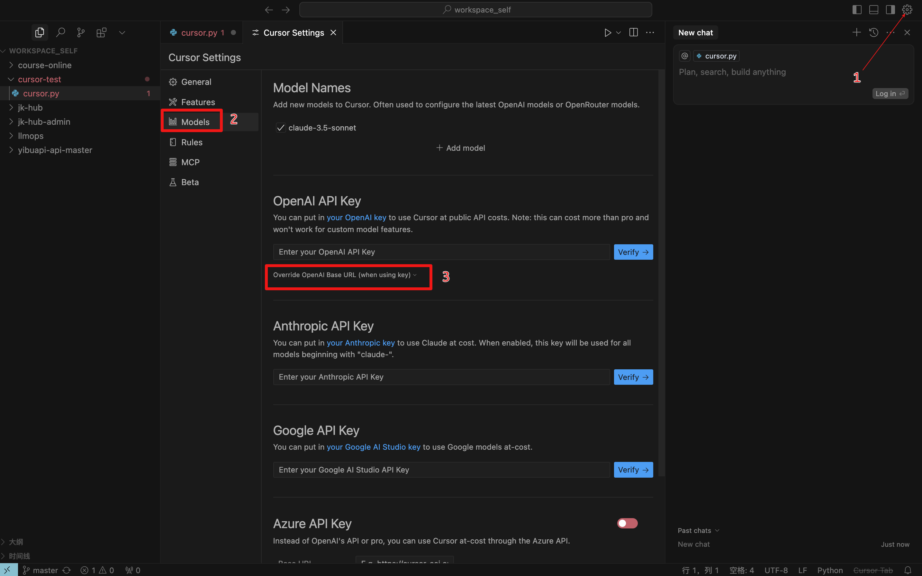Expand Override OpenAI Base URL option
Screen dimensions: 922x576
pyautogui.click(x=345, y=275)
